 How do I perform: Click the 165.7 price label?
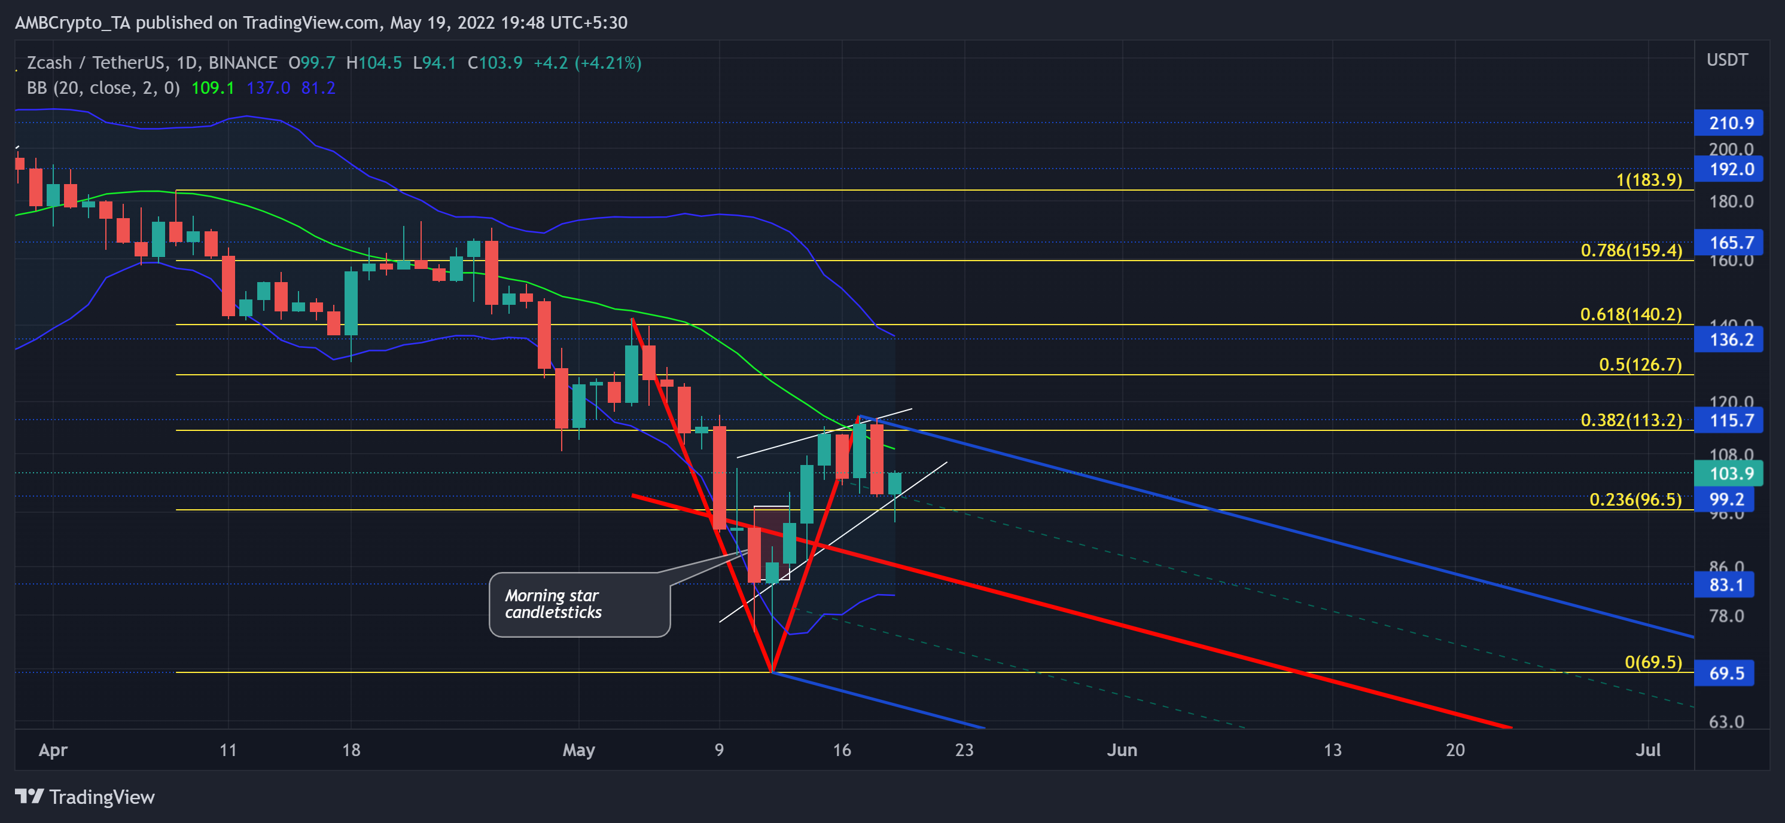pyautogui.click(x=1728, y=242)
